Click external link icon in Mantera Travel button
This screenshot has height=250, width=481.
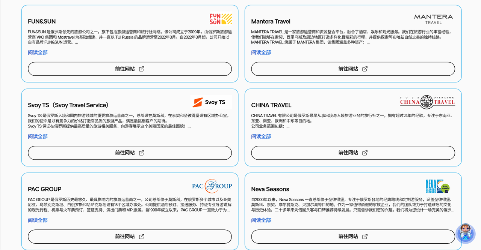365,69
